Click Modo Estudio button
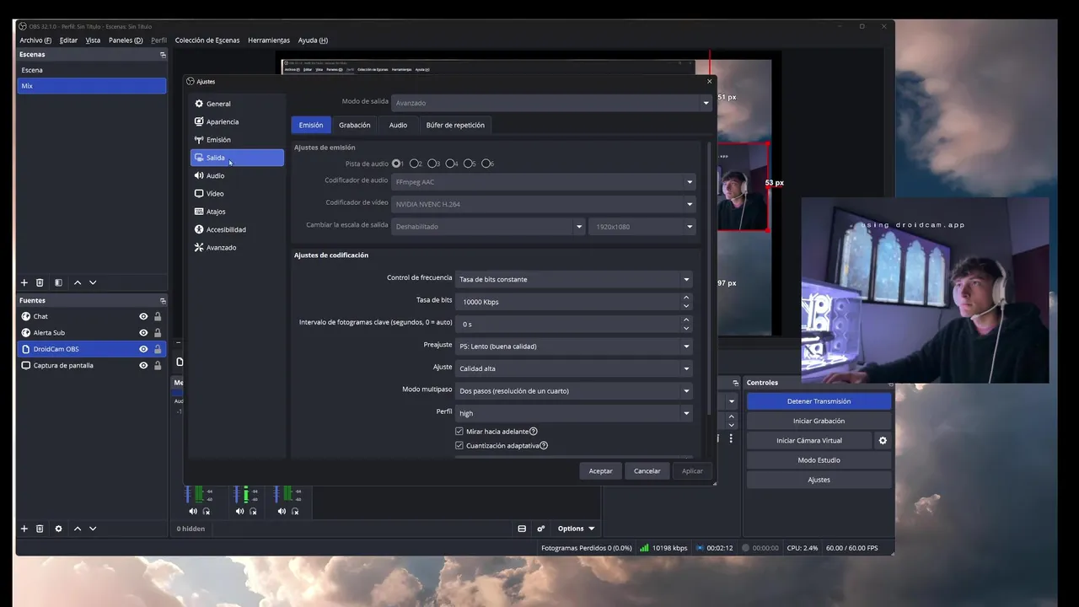The width and height of the screenshot is (1079, 607). (819, 460)
